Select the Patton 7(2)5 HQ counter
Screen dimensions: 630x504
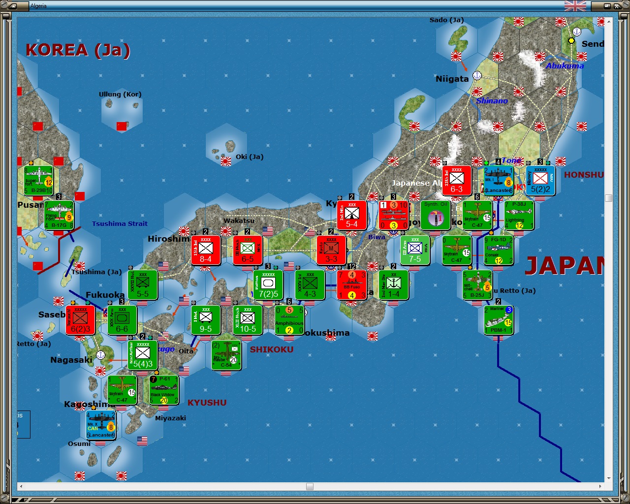[x=268, y=285]
